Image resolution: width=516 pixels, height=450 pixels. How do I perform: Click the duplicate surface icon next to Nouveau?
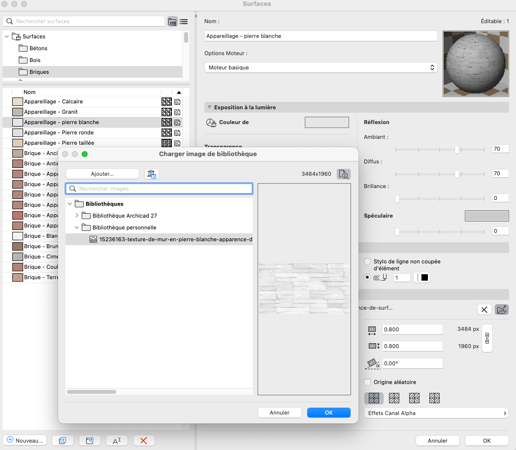pyautogui.click(x=63, y=441)
